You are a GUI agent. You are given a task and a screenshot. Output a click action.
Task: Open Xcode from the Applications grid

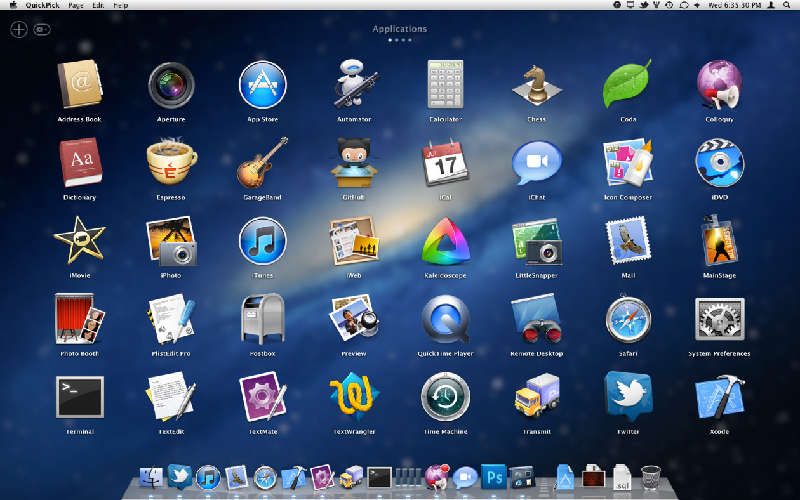pyautogui.click(x=719, y=397)
